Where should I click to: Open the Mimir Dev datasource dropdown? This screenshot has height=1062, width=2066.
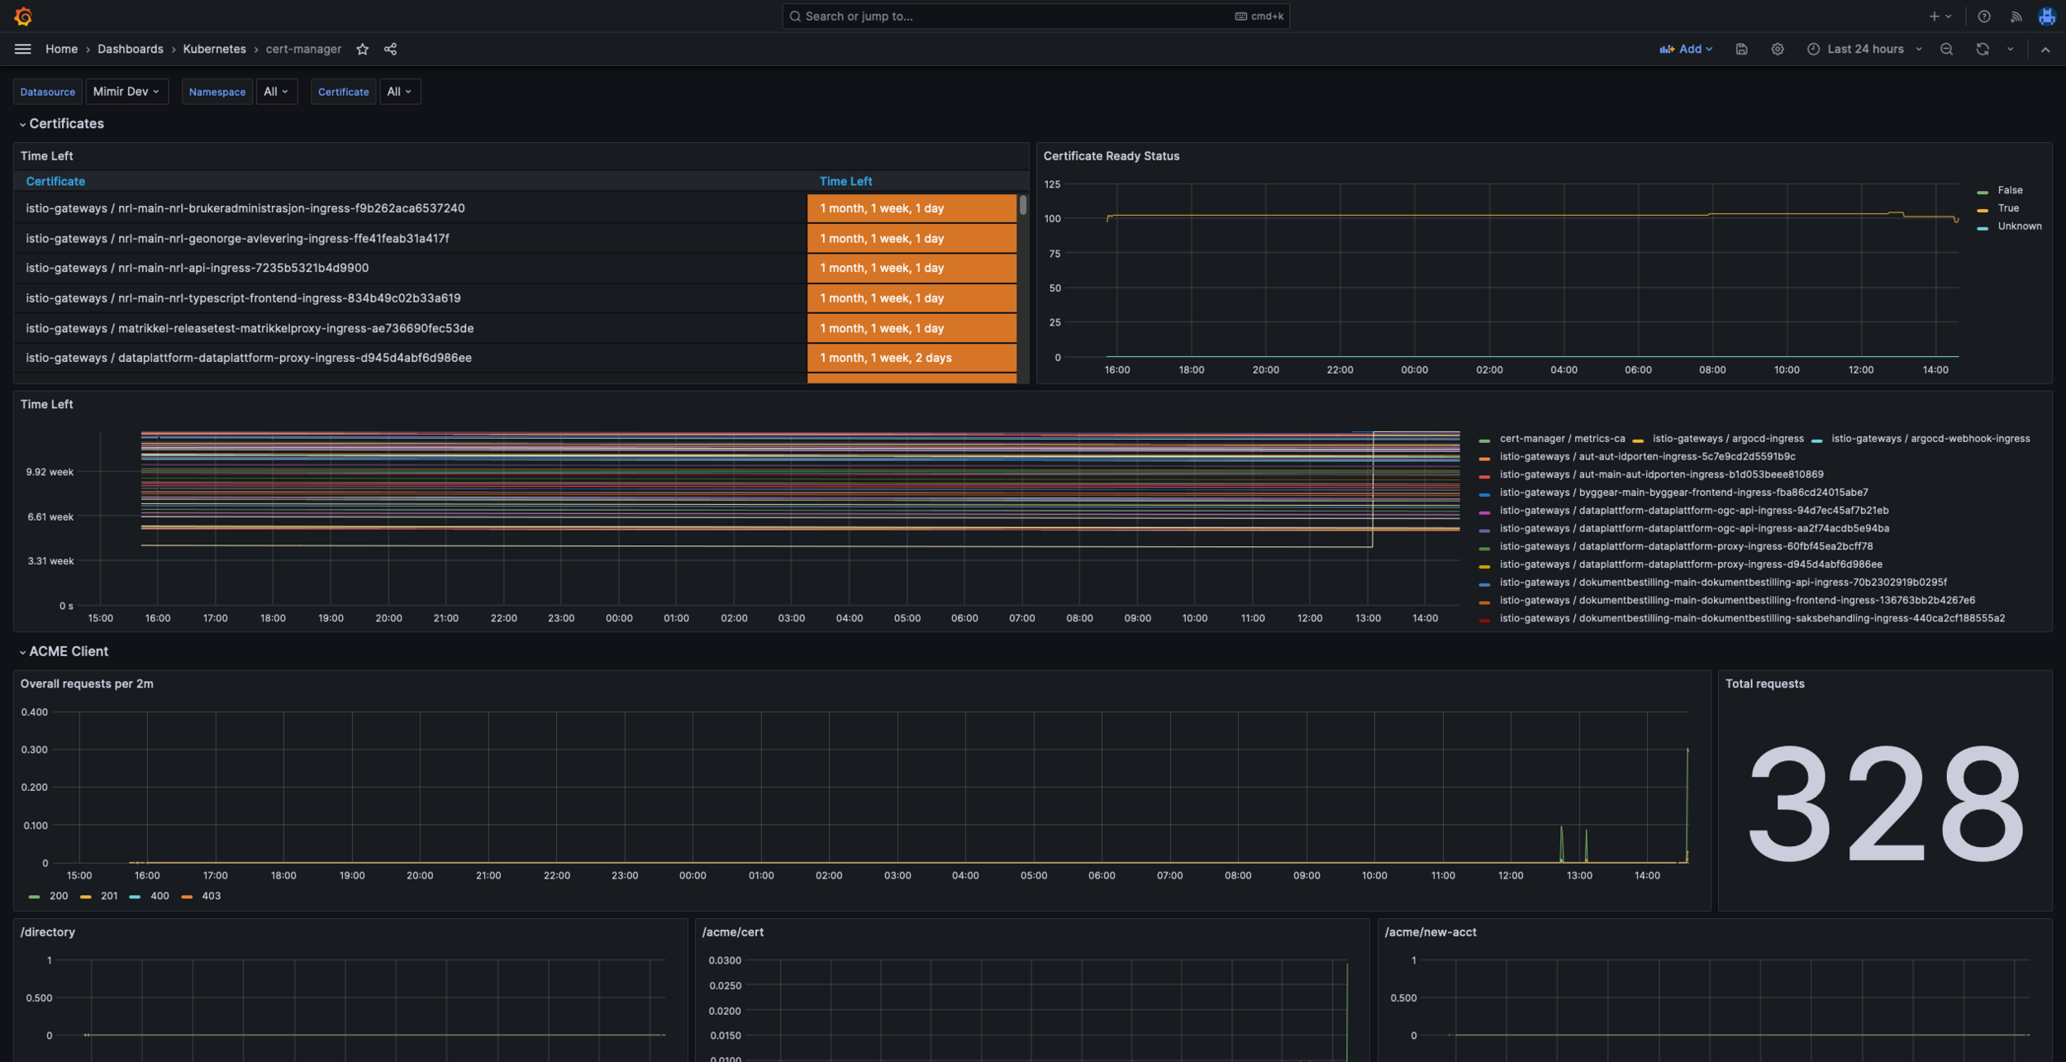point(126,91)
